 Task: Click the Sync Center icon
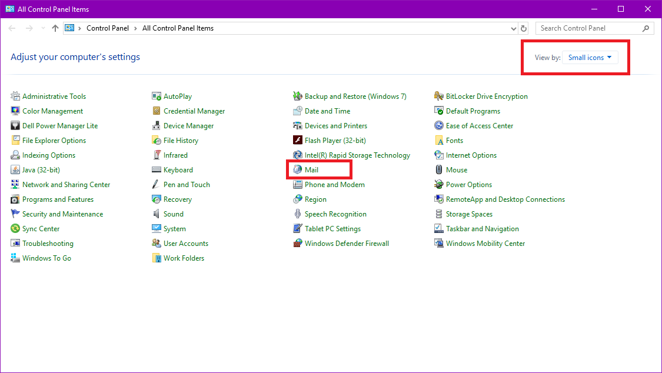pyautogui.click(x=15, y=229)
